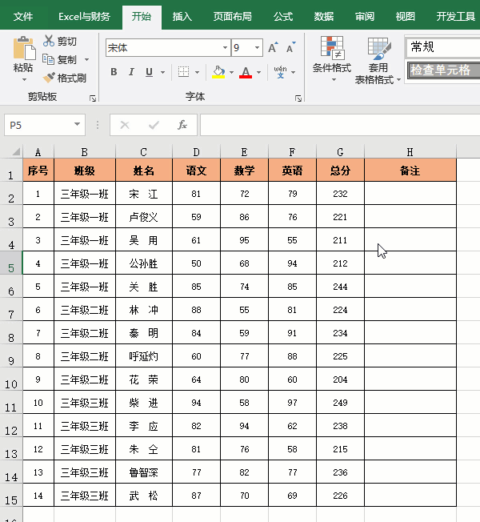Select 林冲's class cell 三年级二班

(85, 310)
